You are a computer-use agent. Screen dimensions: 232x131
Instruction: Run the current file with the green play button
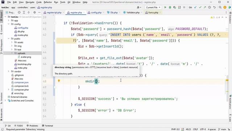click(x=165, y=7)
